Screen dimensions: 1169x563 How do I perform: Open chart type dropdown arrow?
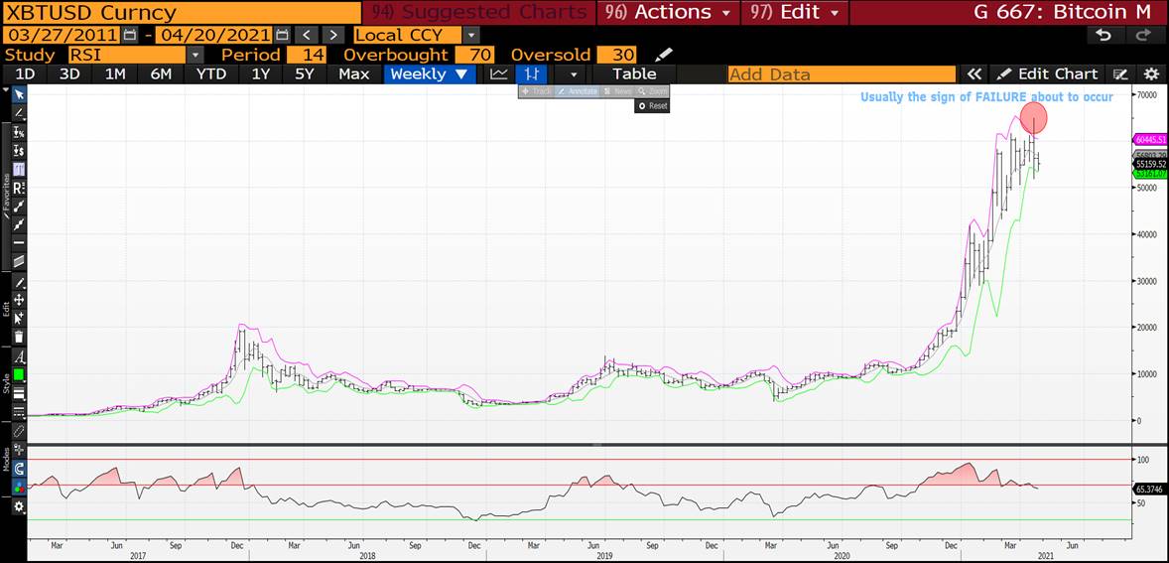574,73
